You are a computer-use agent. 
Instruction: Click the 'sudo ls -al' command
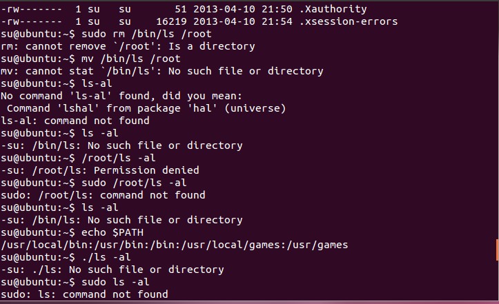tap(115, 282)
